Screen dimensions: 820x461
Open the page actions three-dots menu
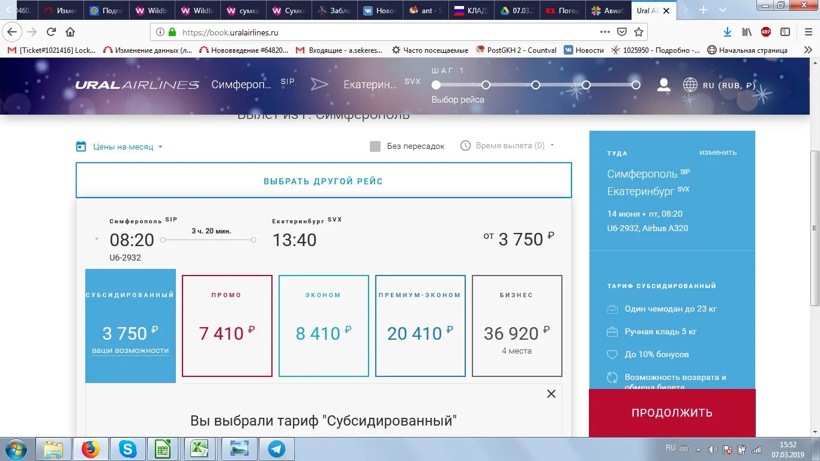pos(605,32)
